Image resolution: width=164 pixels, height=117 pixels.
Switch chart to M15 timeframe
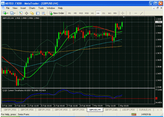click(x=81, y=13)
